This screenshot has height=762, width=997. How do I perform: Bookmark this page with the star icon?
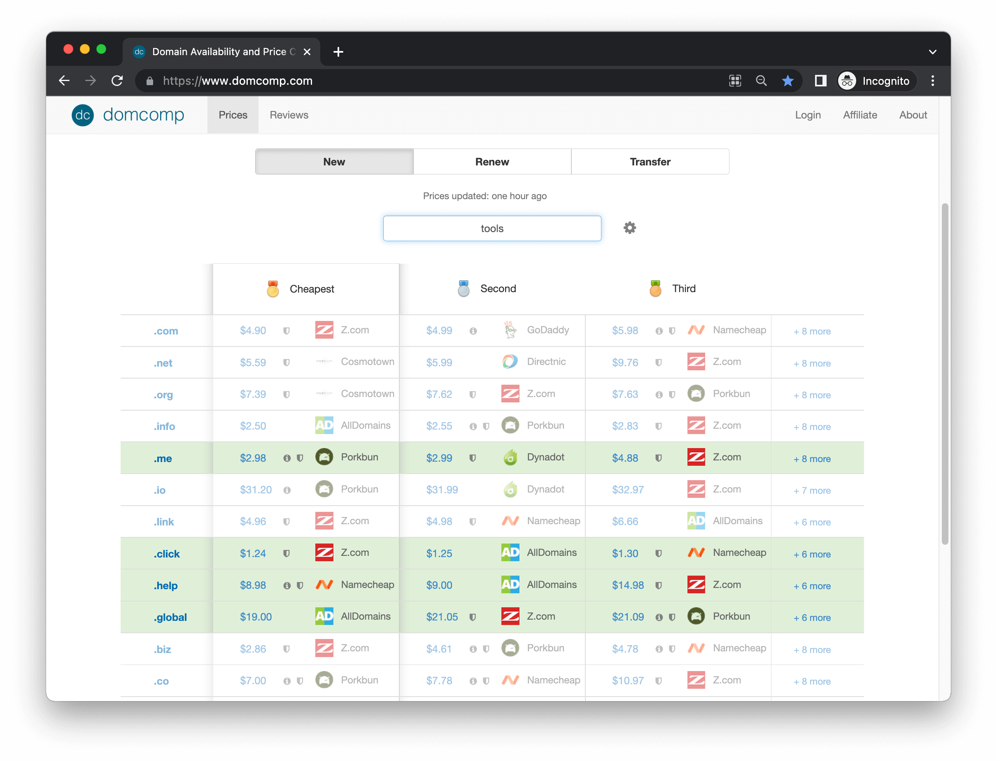tap(787, 81)
